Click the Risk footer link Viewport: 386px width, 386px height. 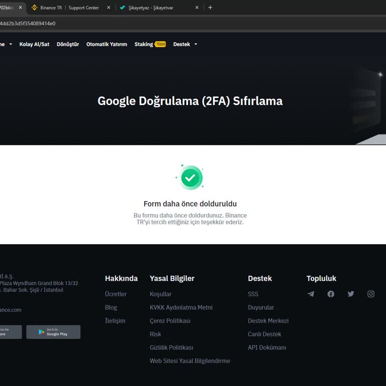(155, 334)
